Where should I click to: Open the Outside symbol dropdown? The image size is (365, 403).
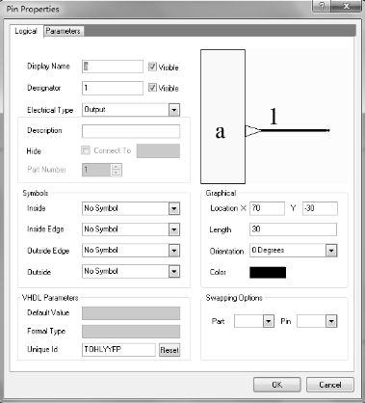174,272
